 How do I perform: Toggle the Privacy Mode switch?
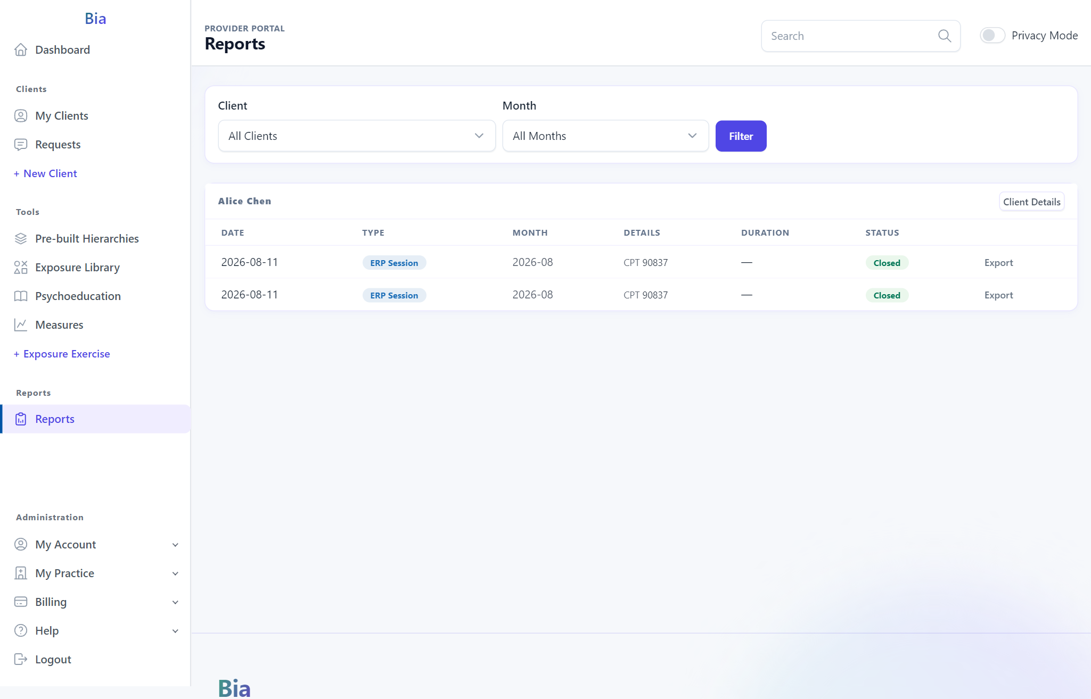[x=992, y=35]
